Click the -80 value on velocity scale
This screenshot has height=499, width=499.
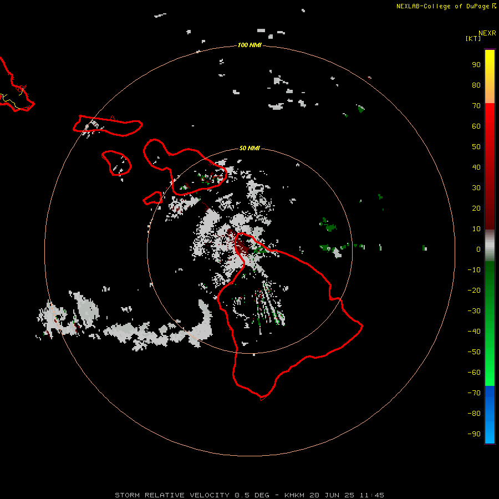point(474,414)
